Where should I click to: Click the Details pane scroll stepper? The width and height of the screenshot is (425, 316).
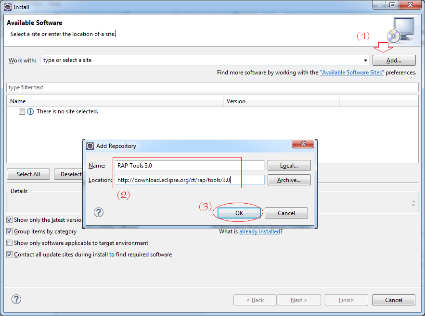pos(413,203)
